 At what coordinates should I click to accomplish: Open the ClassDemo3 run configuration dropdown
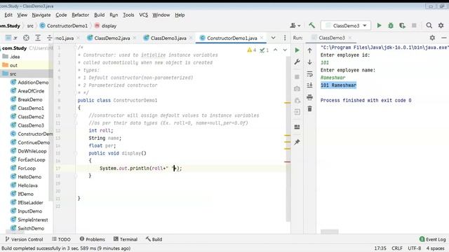[x=346, y=26]
